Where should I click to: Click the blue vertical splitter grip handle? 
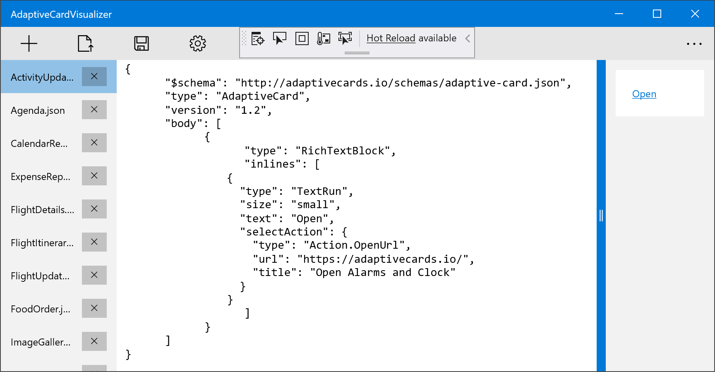(601, 216)
